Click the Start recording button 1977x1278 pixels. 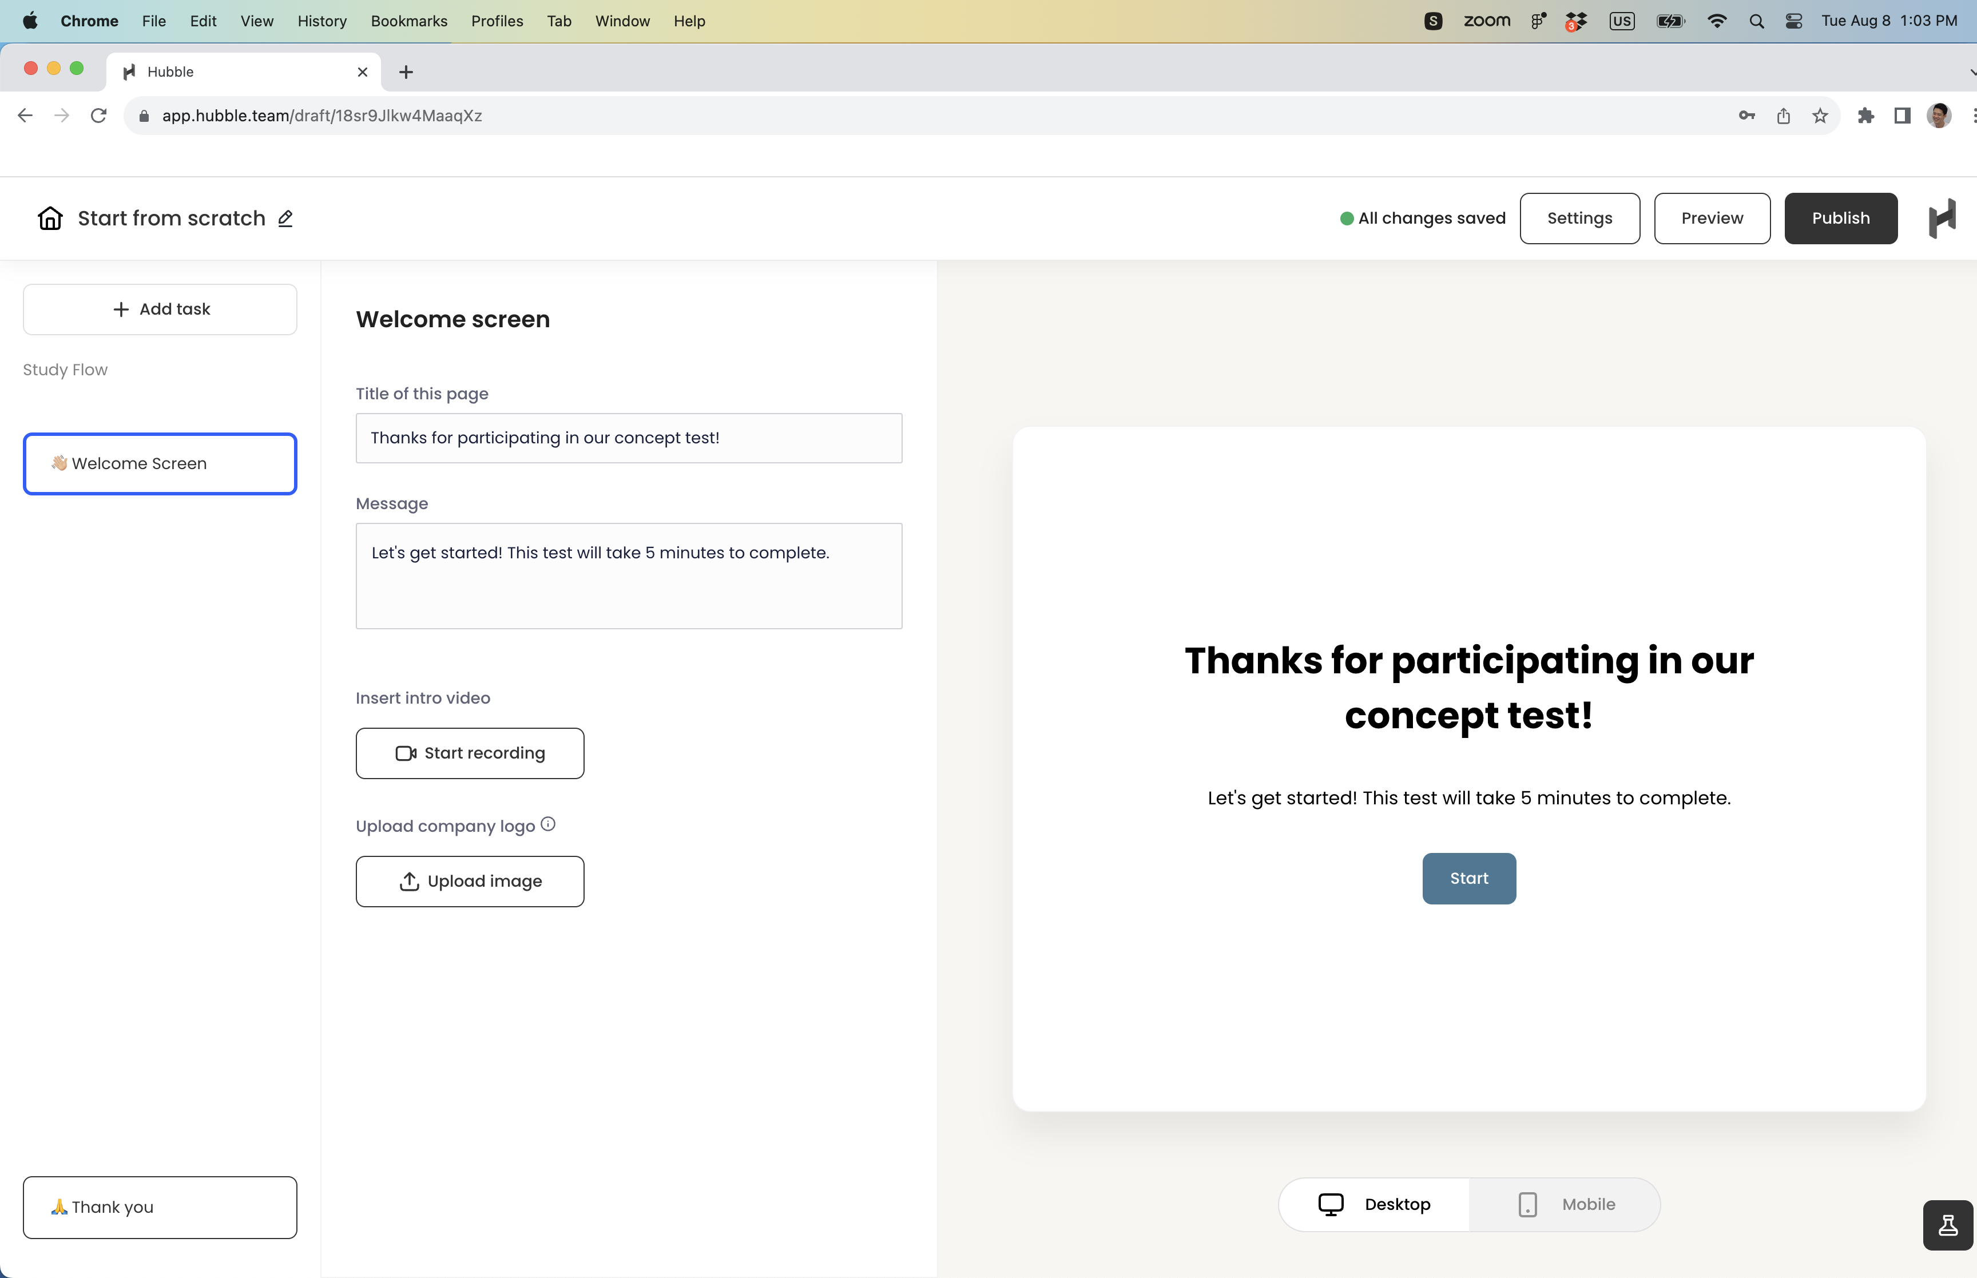(470, 753)
